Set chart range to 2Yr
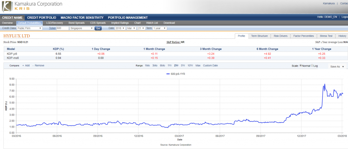This screenshot has width=348, height=149. 176,66
